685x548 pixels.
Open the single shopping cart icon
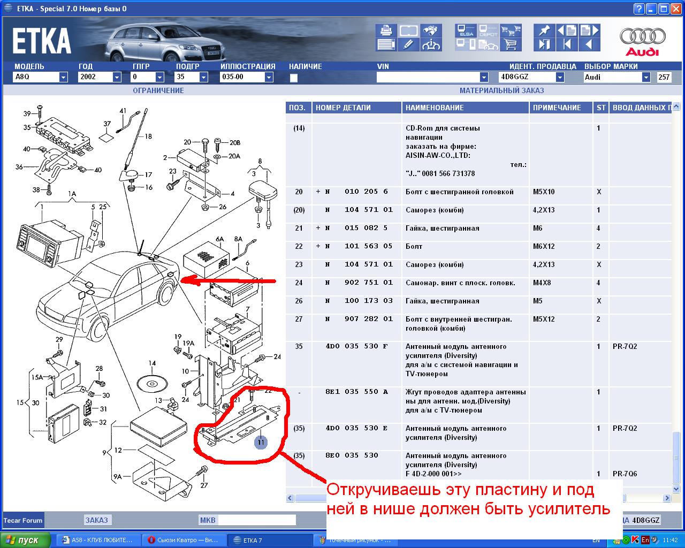click(x=511, y=45)
